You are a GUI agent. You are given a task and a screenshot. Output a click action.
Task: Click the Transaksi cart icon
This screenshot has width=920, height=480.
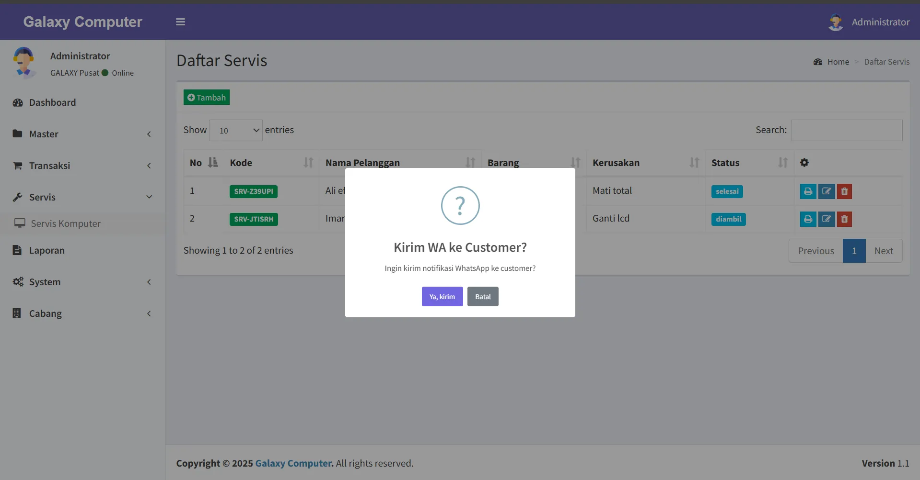click(17, 166)
